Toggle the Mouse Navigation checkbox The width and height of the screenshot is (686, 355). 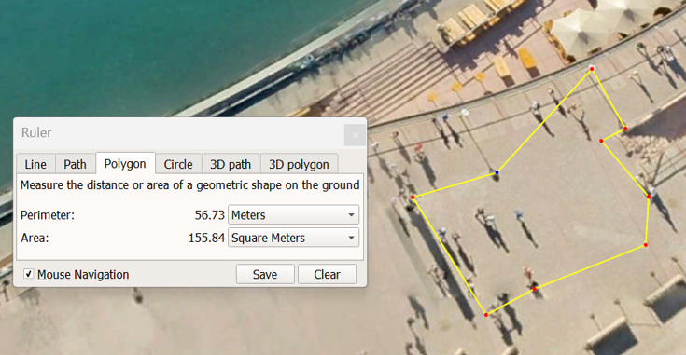[x=28, y=274]
